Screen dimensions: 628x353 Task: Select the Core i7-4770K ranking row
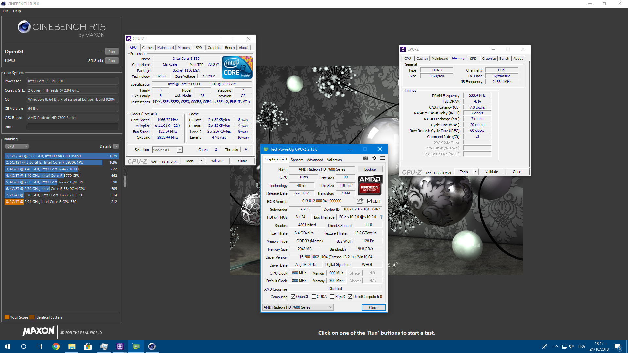click(x=61, y=169)
